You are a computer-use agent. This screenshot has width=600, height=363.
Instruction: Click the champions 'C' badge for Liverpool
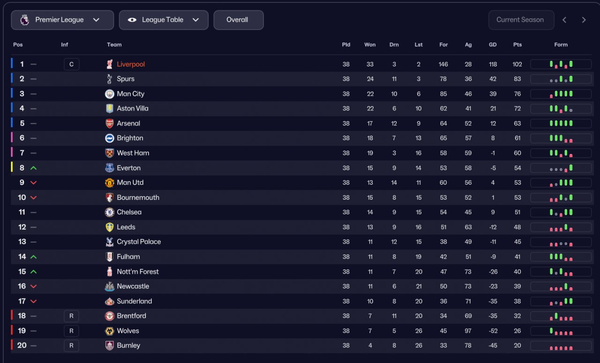71,64
